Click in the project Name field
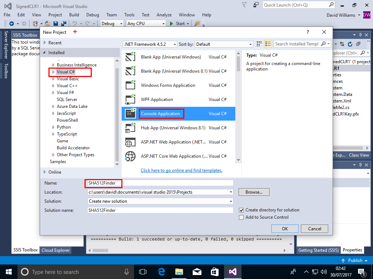The image size is (373, 279). point(160,183)
